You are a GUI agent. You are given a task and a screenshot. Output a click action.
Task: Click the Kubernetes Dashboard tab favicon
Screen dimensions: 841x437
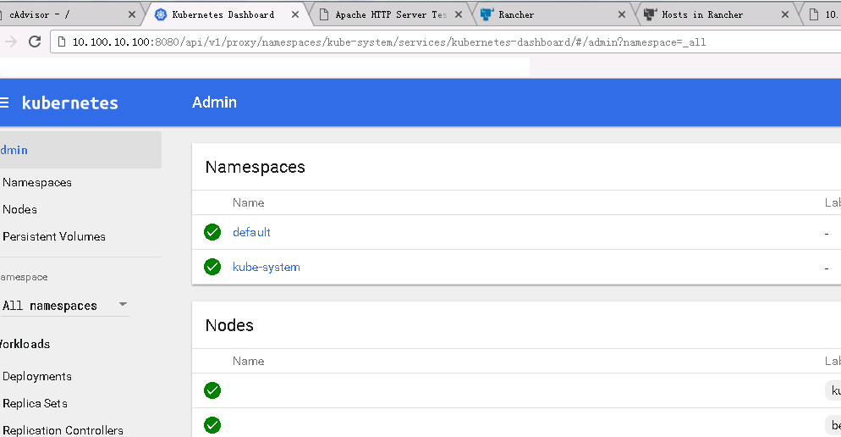pos(161,15)
